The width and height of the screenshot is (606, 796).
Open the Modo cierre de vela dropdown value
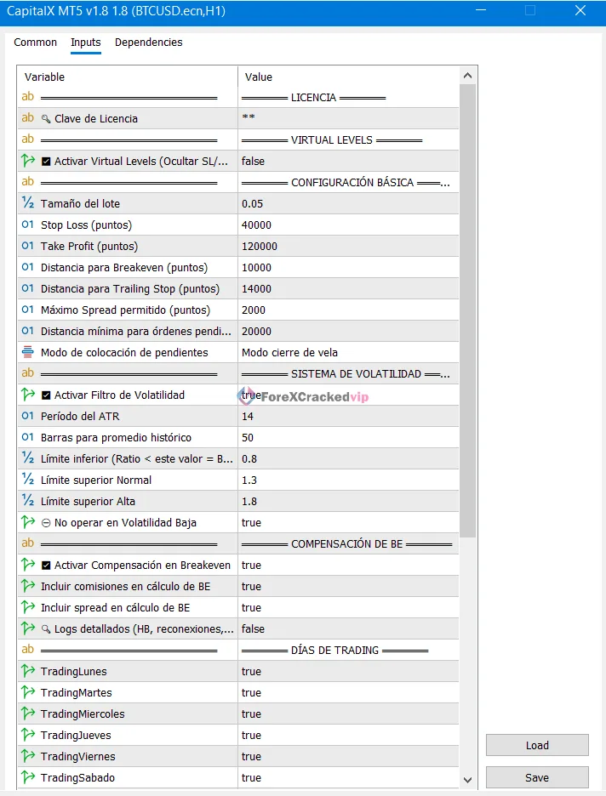[x=348, y=352]
